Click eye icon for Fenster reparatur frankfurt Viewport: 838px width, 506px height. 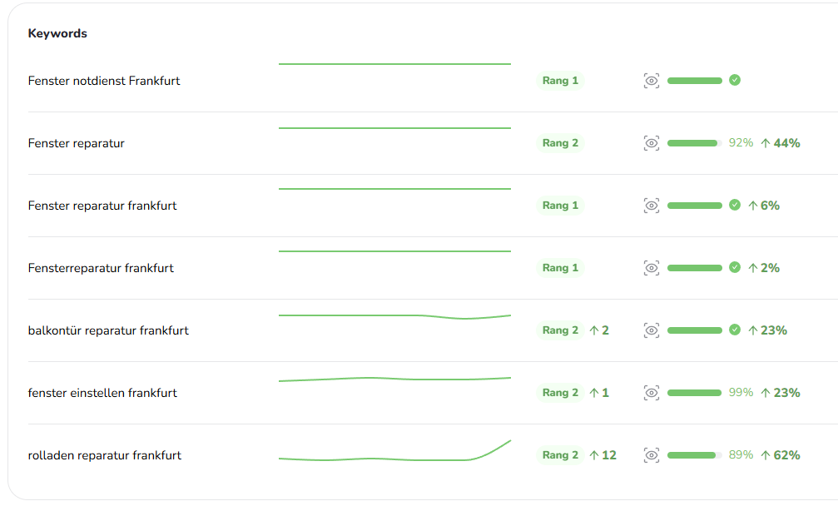pos(652,206)
